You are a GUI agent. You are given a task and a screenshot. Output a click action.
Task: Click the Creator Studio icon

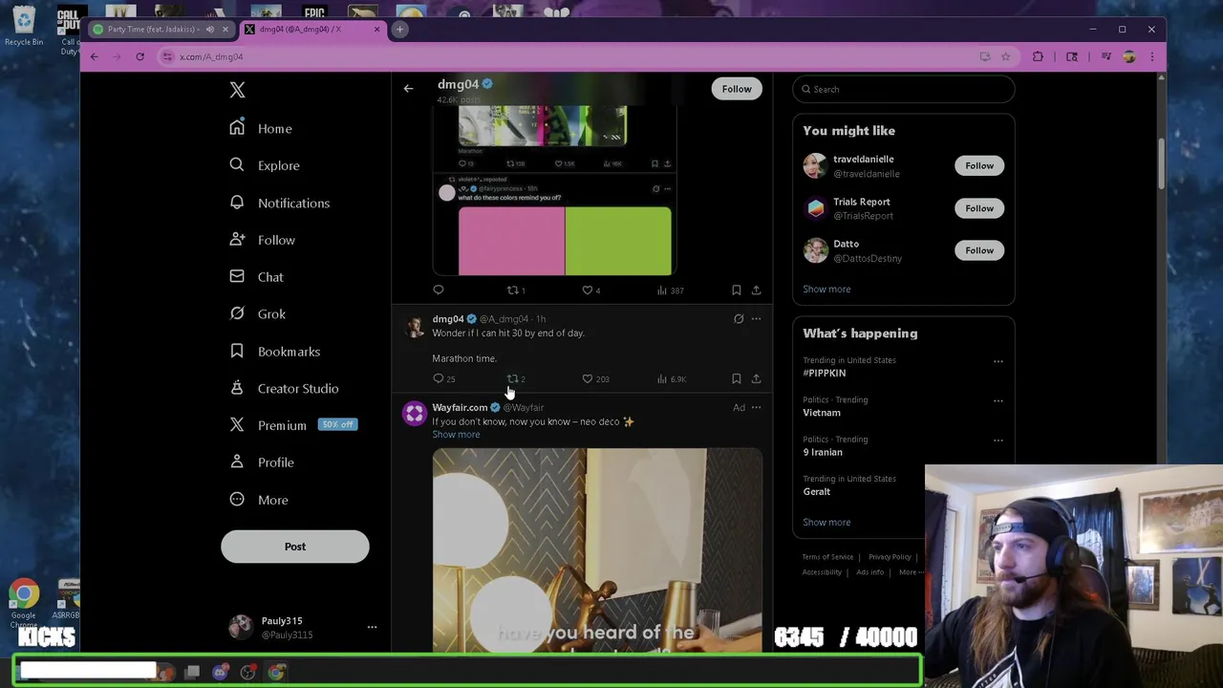point(237,388)
